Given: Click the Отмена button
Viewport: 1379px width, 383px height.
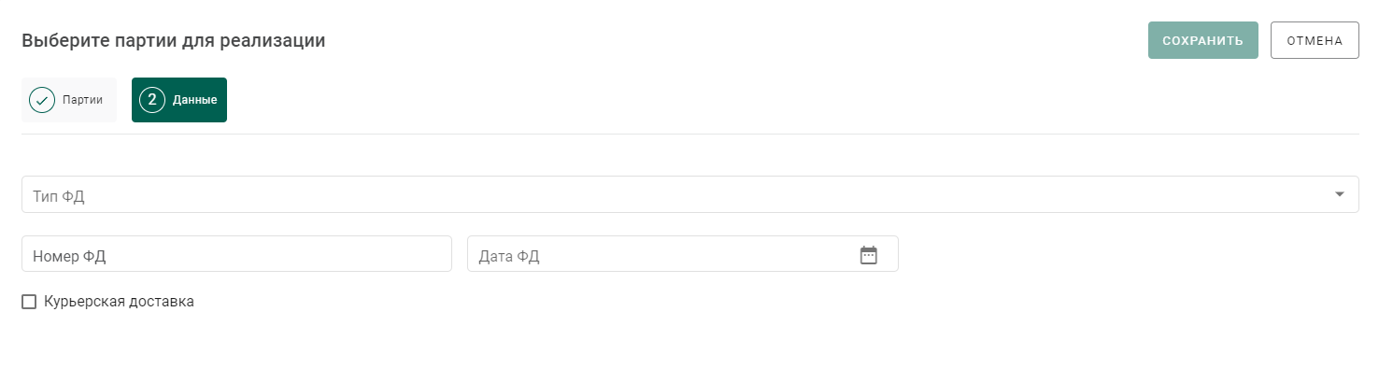Looking at the screenshot, I should point(1315,40).
